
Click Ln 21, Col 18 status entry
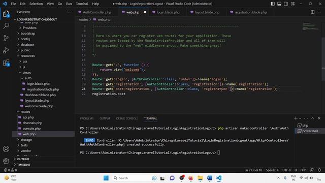253,170
